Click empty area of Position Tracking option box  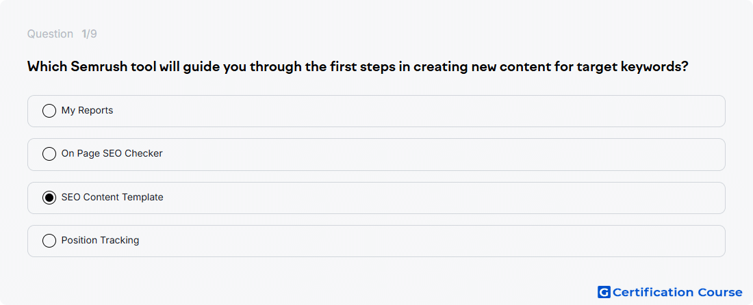coord(432,241)
